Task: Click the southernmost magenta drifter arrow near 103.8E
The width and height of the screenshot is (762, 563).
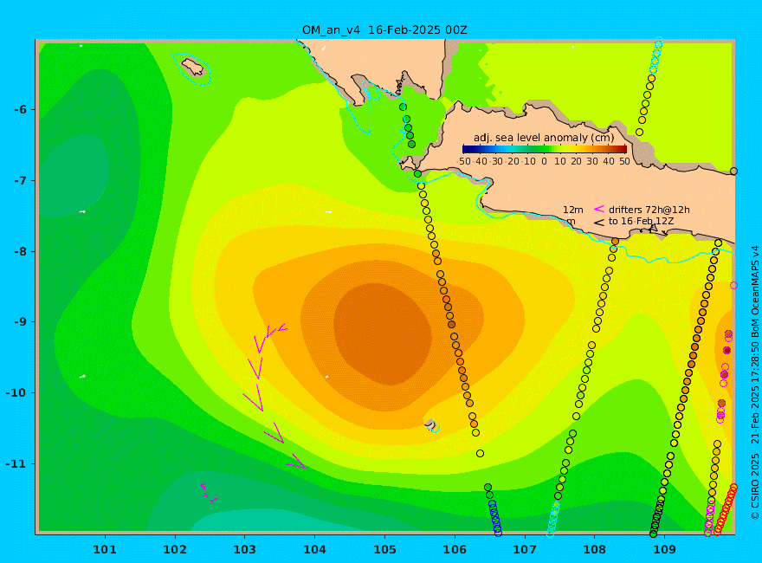Action: tap(296, 462)
